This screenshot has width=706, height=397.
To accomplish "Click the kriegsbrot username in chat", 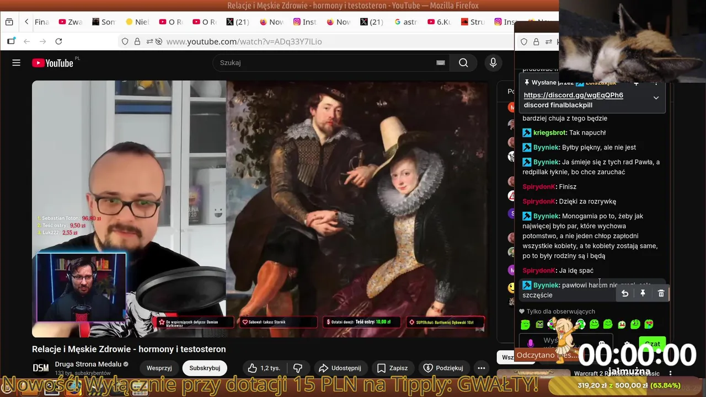I will tap(549, 132).
